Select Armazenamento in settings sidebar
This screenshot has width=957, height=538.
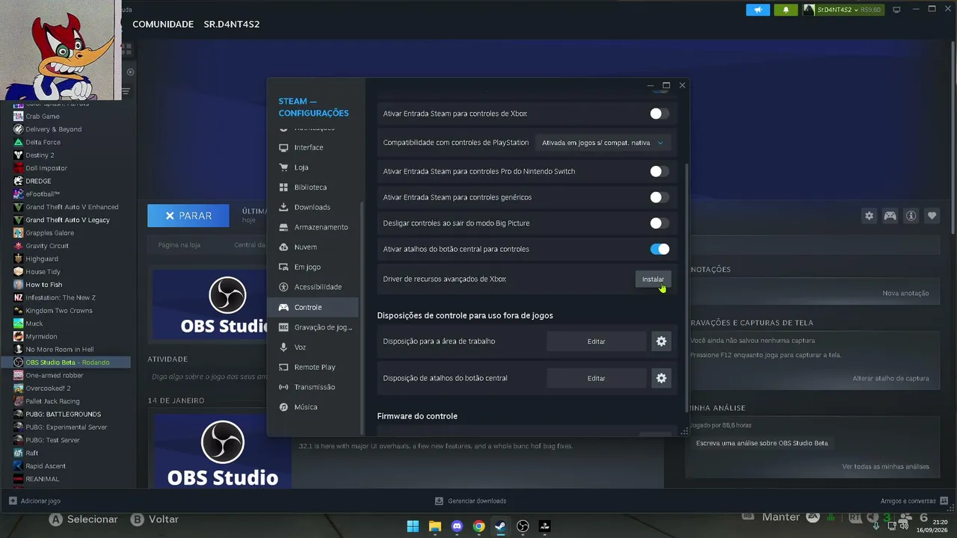tap(314, 227)
